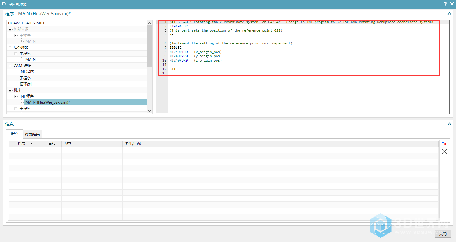Select HUAWEI_5AXIS_MILL root item

click(27, 23)
